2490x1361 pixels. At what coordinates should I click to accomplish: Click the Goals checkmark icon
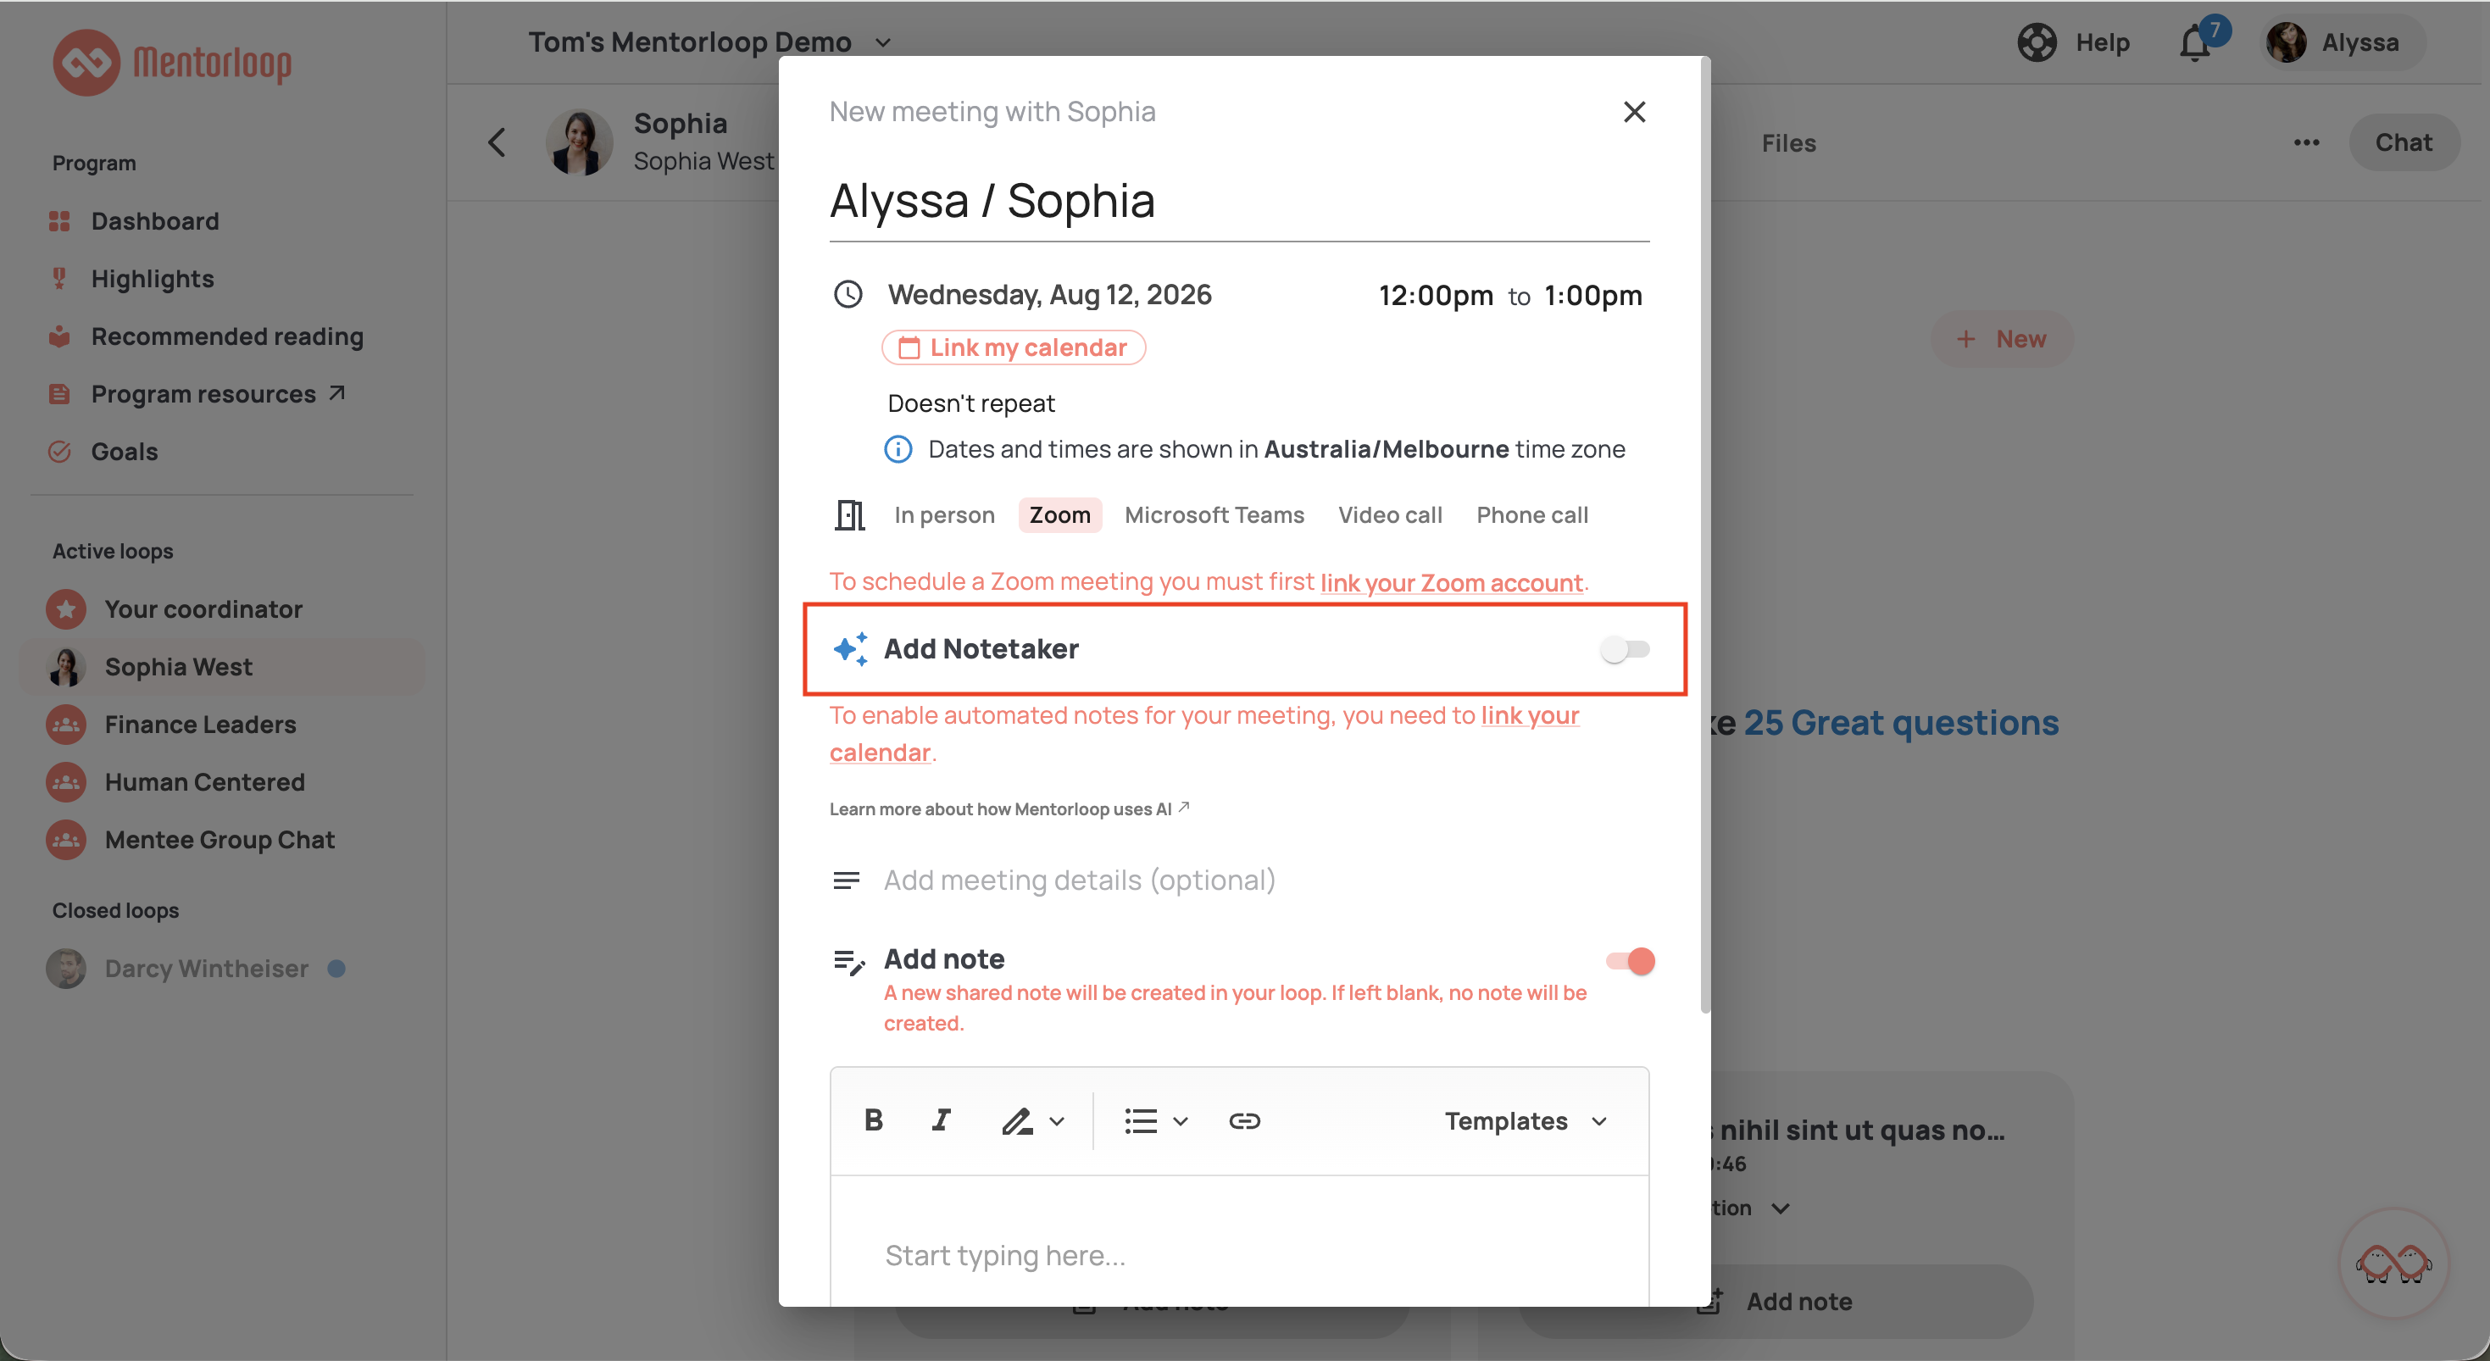(x=59, y=452)
